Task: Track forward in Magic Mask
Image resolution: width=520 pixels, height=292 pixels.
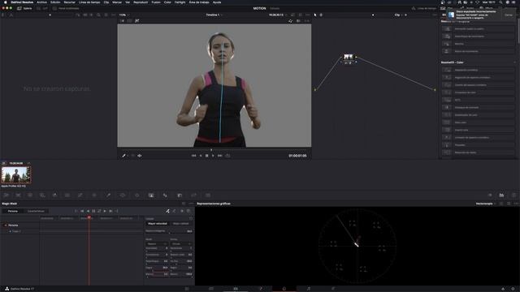Action: [105, 211]
